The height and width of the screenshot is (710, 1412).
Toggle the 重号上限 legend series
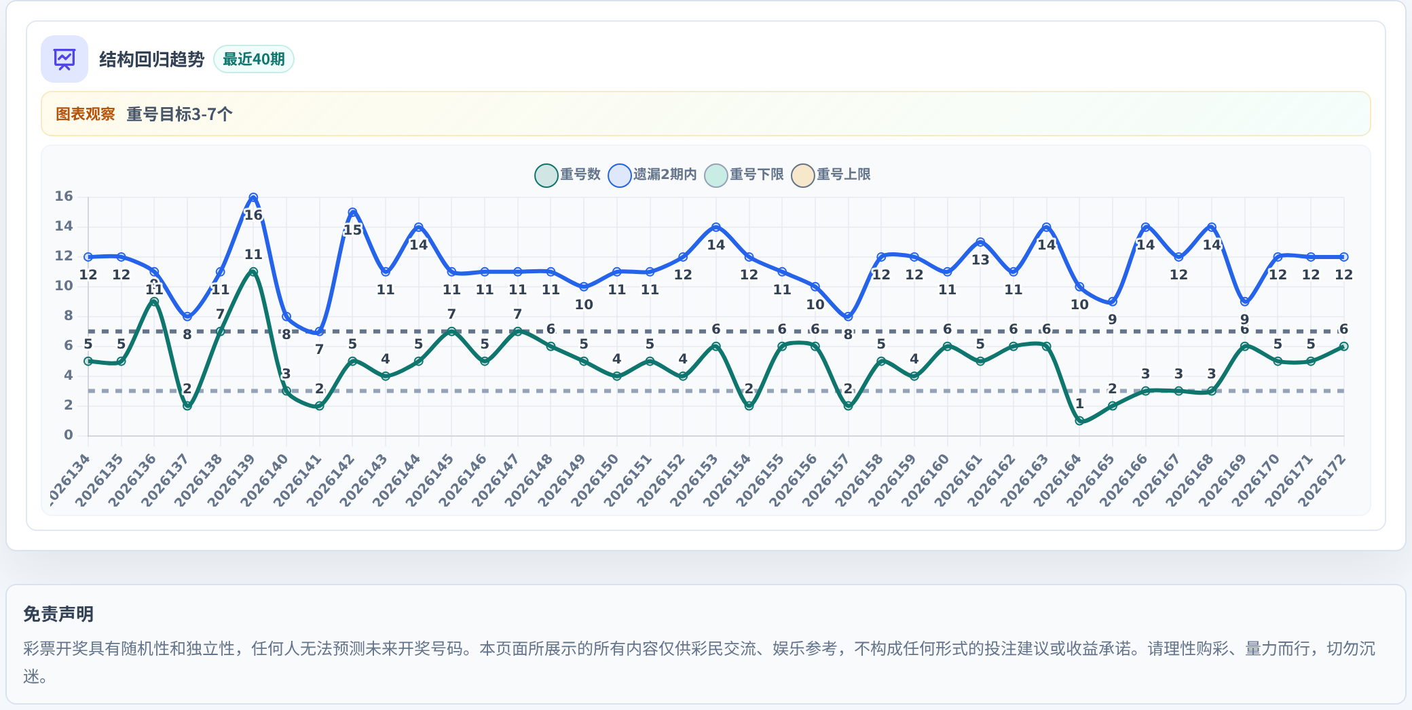pos(831,175)
